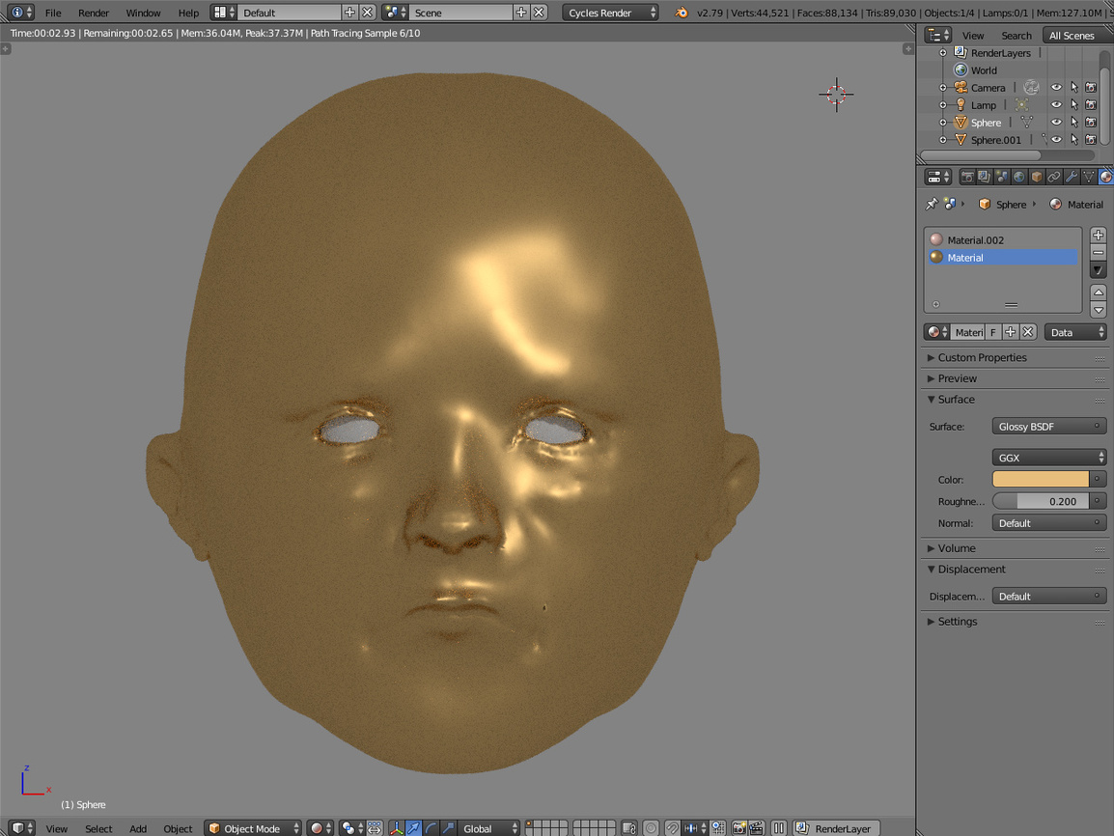Toggle visibility eye for Camera in outliner
Image resolution: width=1114 pixels, height=836 pixels.
[1056, 88]
